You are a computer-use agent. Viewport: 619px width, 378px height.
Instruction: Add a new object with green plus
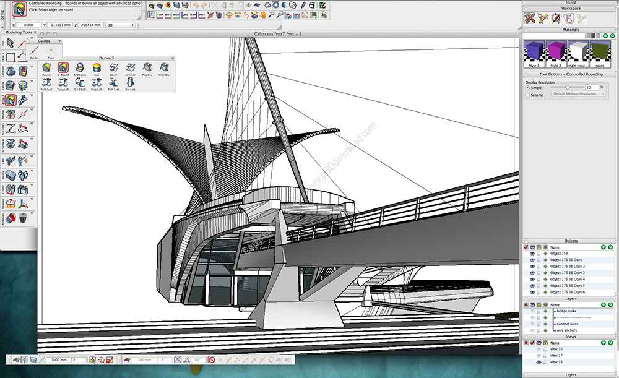tap(603, 247)
